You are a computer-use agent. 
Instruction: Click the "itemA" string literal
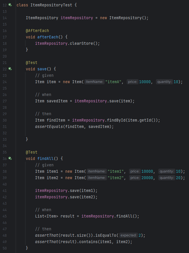click(x=113, y=82)
